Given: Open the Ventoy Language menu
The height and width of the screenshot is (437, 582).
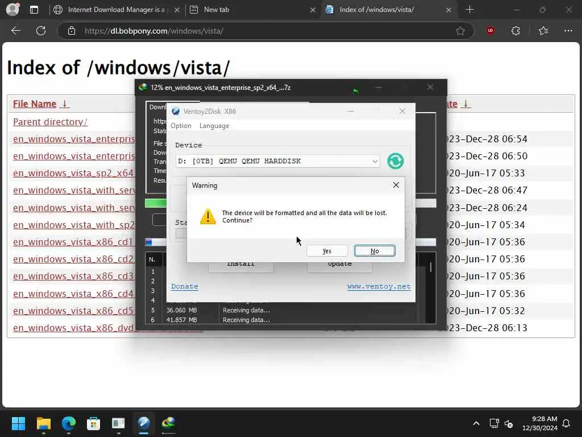Looking at the screenshot, I should (214, 126).
